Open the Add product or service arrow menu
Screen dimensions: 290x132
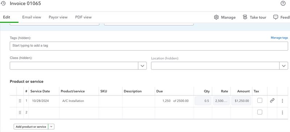(51, 127)
